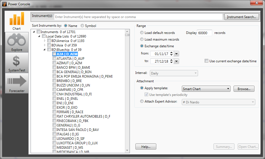Tick the A2A | D_AEM checkbox
The width and height of the screenshot is (265, 159).
54,54
